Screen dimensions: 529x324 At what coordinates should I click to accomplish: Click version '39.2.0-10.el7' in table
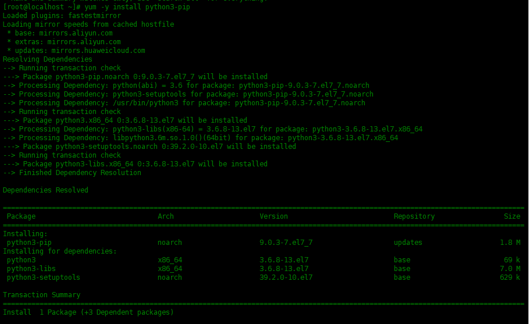[286, 278]
